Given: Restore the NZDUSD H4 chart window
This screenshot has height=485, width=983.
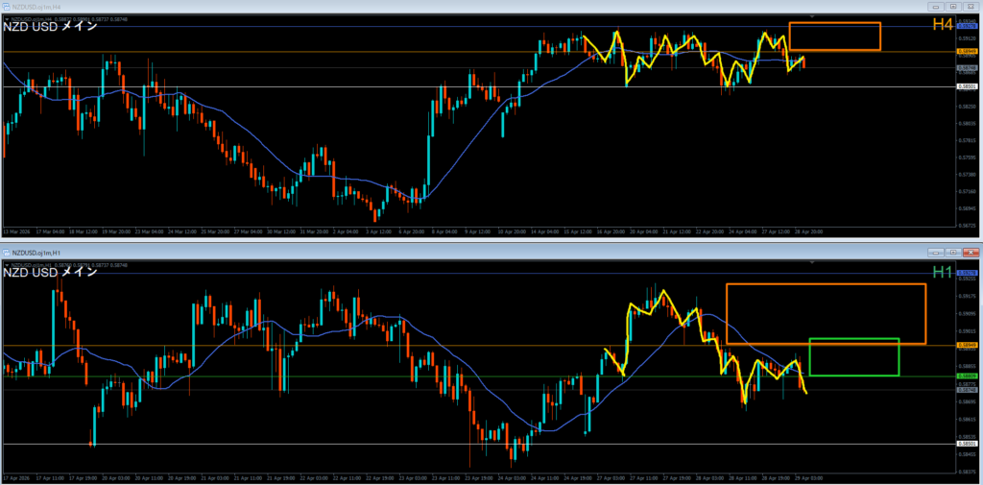Looking at the screenshot, I should pos(953,7).
